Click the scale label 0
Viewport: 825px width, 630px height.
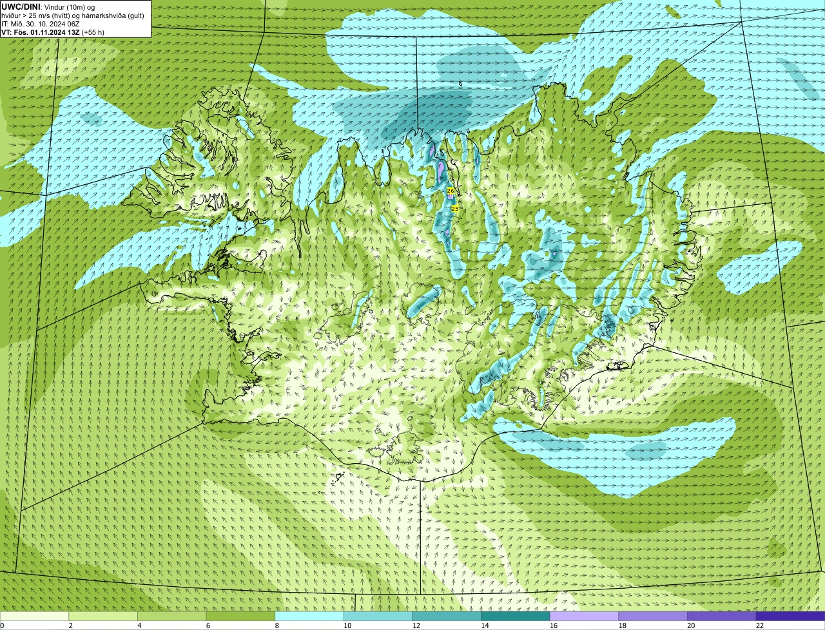click(2, 625)
